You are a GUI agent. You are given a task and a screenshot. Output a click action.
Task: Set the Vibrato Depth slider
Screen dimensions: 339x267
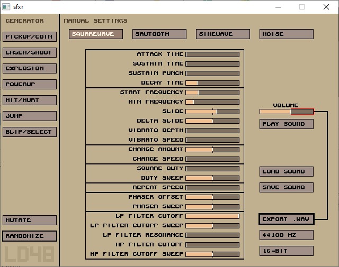tap(212, 131)
